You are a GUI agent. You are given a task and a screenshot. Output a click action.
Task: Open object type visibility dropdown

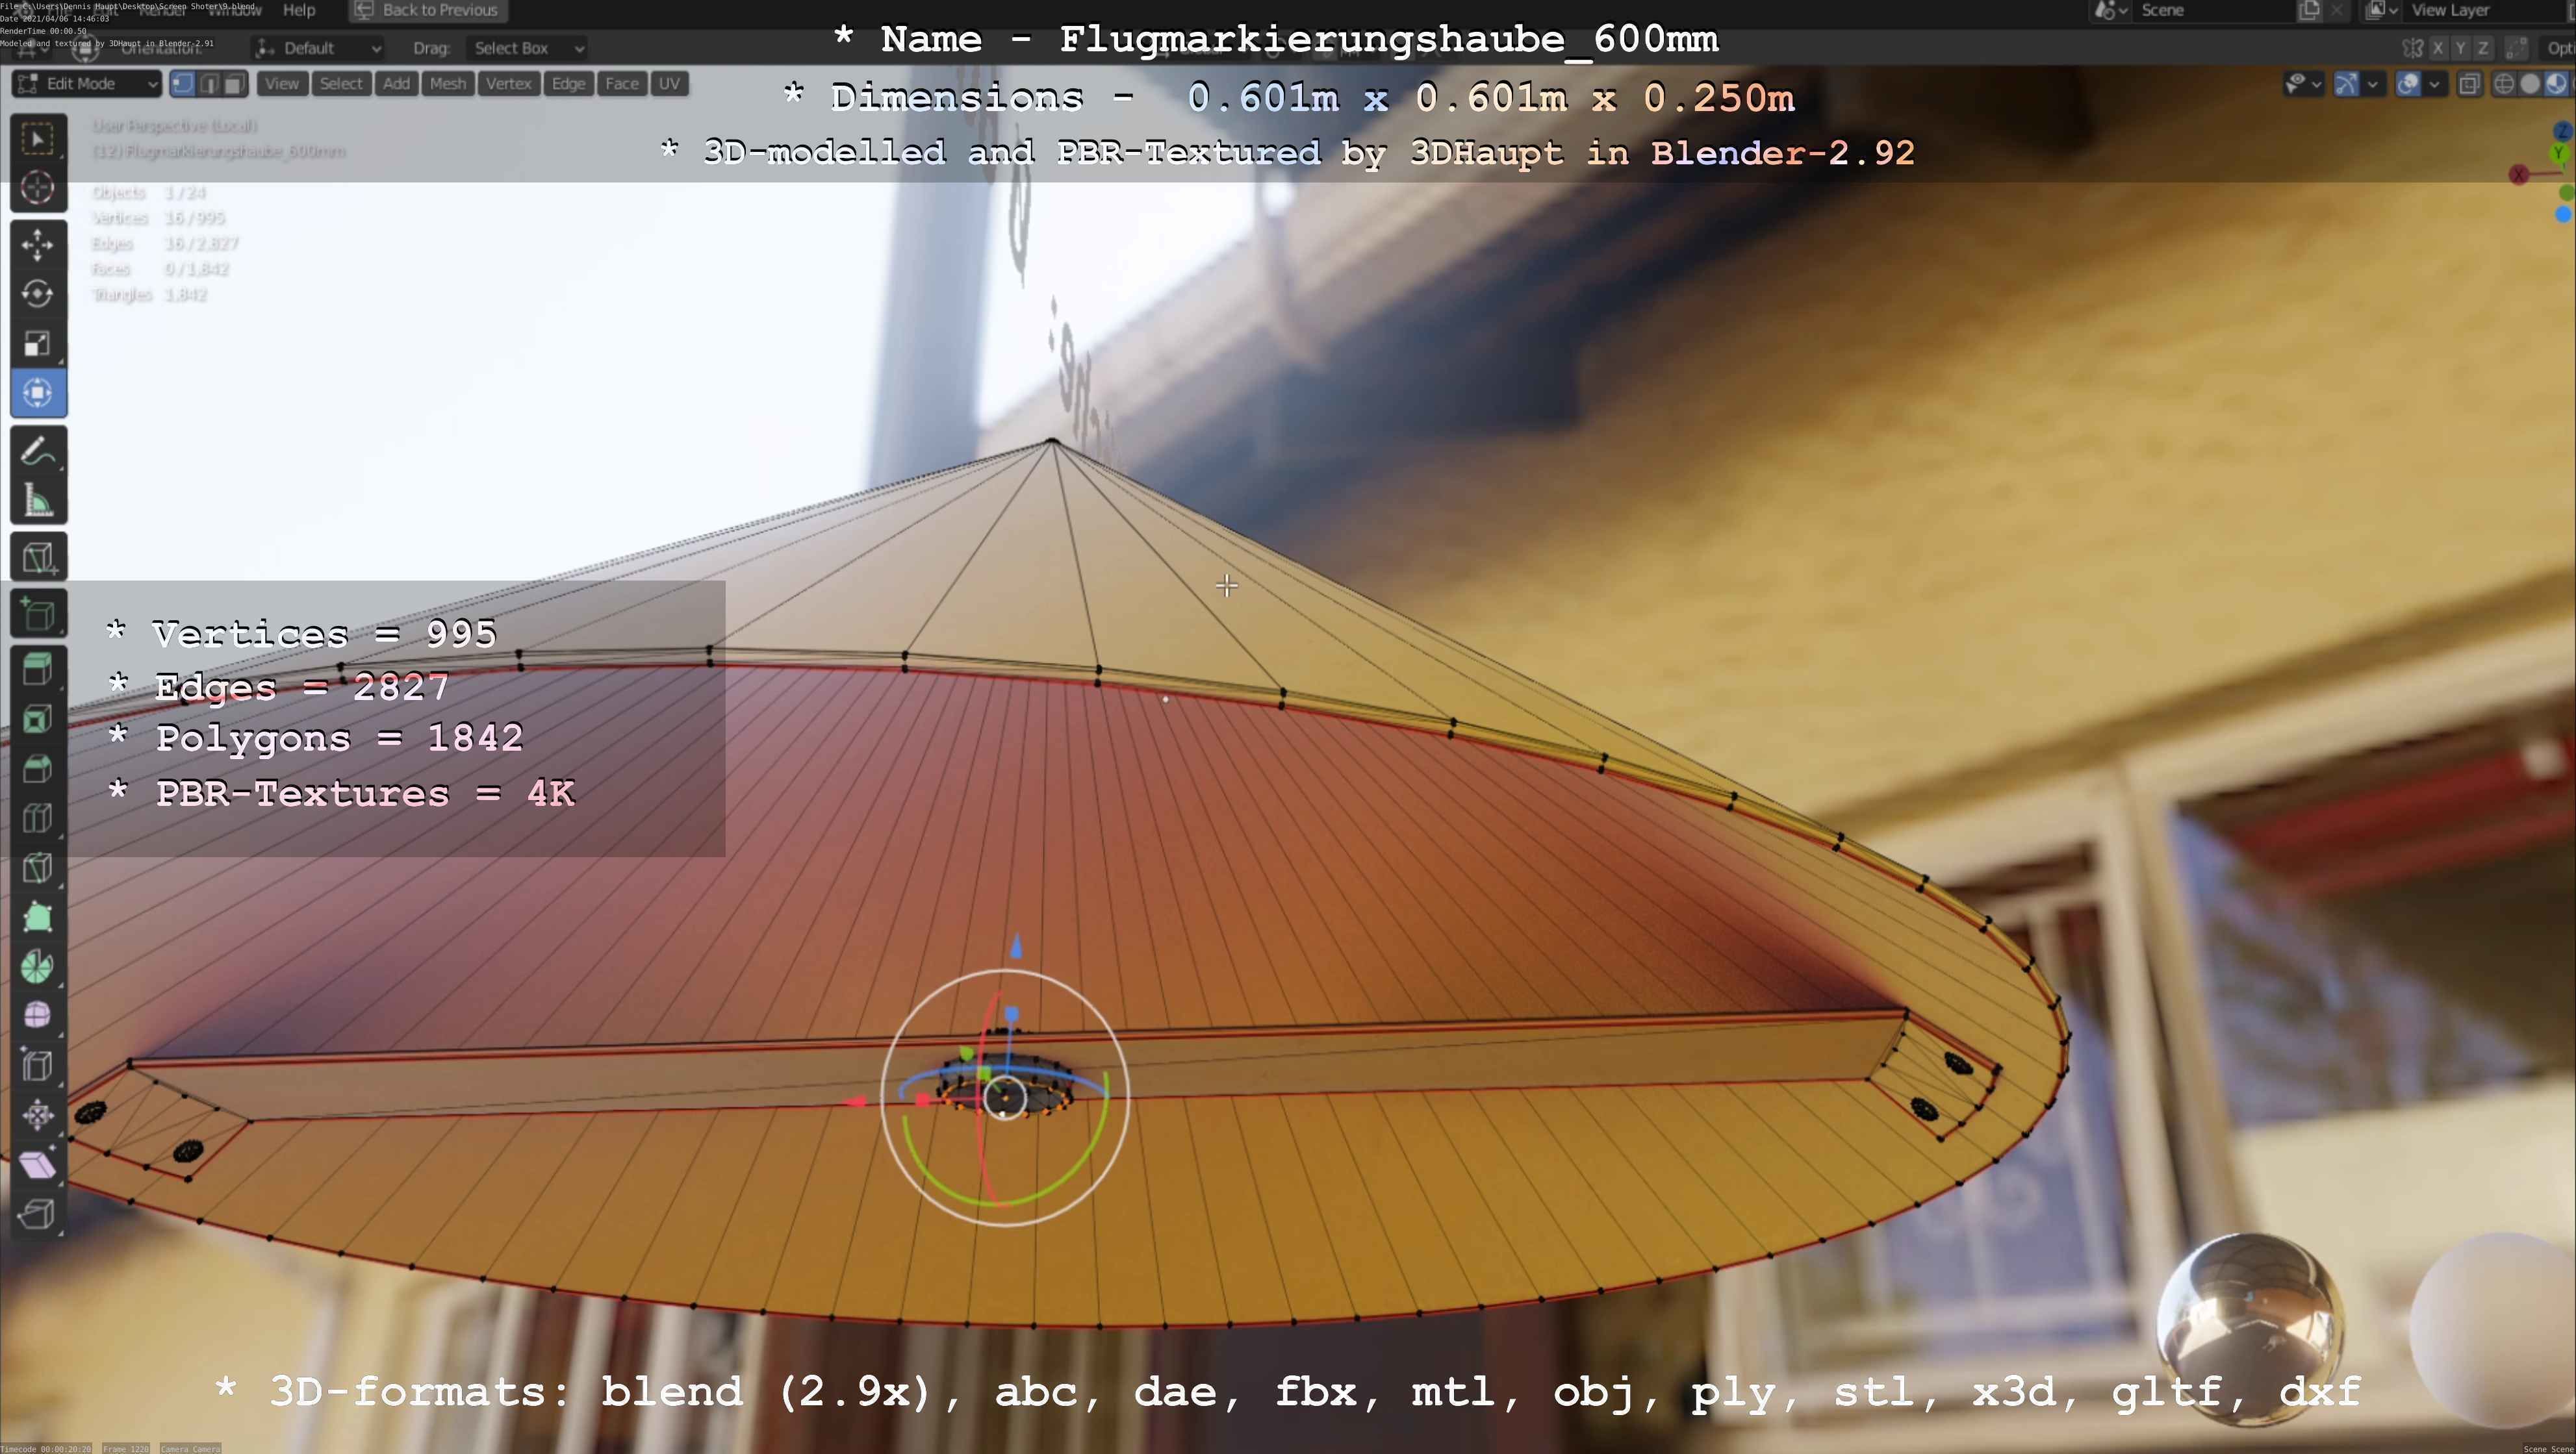tap(2303, 84)
